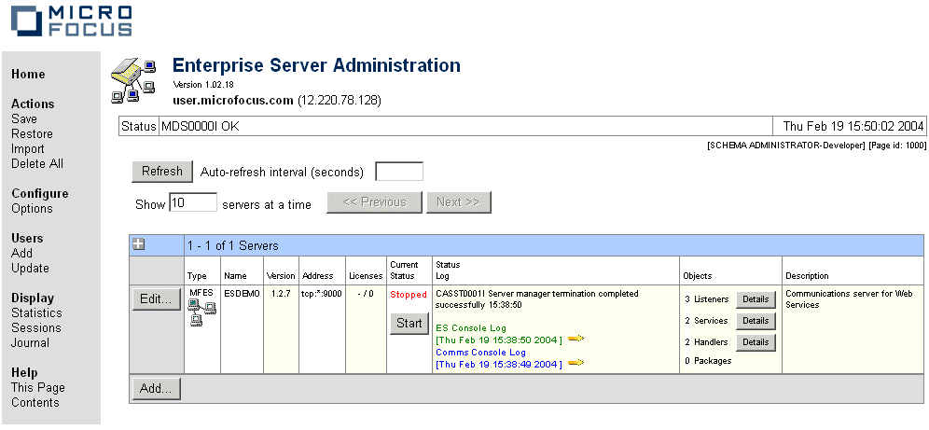This screenshot has height=430, width=929.
Task: Select Restore under Actions
Action: click(x=32, y=134)
